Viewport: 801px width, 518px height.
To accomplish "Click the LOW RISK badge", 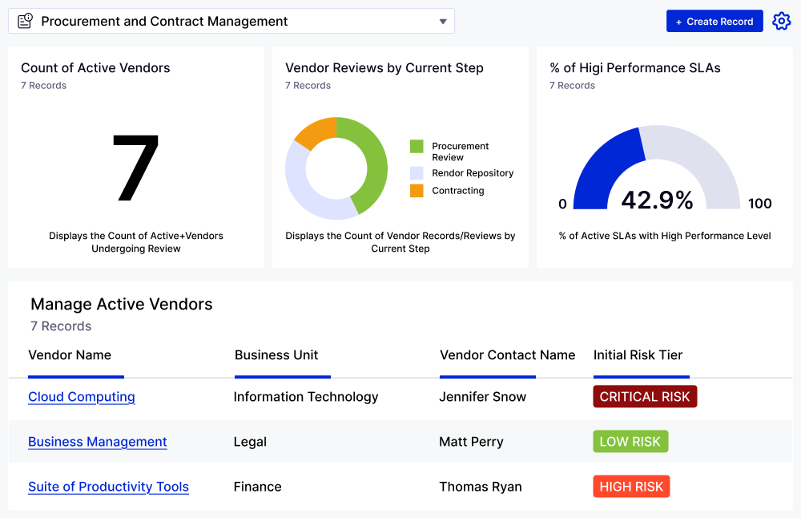I will pyautogui.click(x=630, y=442).
